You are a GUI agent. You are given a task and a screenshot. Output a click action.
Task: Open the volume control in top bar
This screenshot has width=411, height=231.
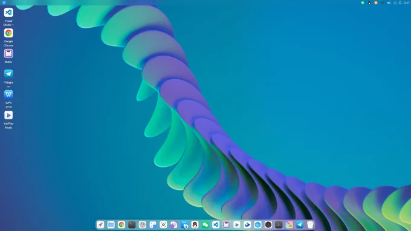click(389, 3)
